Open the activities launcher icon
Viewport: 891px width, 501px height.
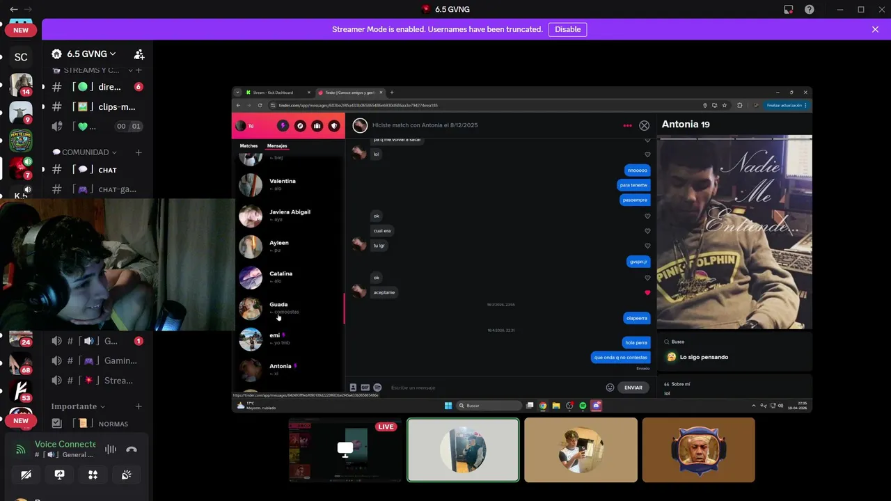click(x=93, y=475)
